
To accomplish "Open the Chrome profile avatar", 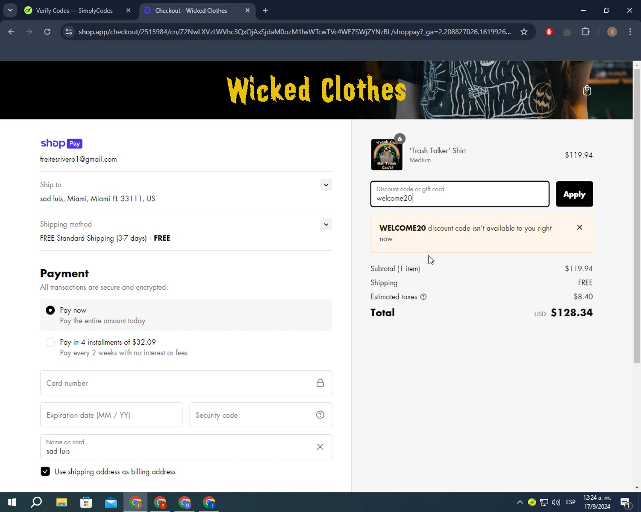I will [x=612, y=32].
